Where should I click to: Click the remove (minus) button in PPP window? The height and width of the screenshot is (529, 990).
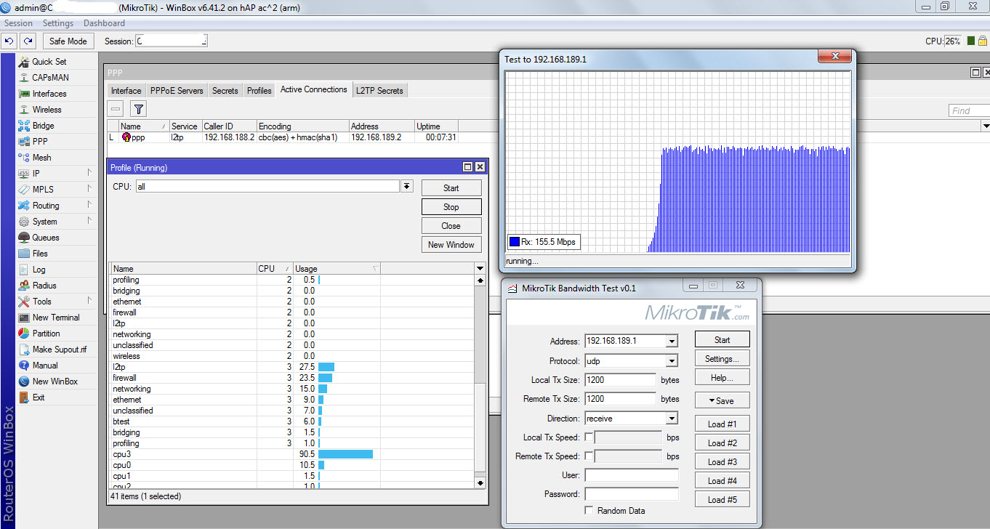click(x=116, y=109)
